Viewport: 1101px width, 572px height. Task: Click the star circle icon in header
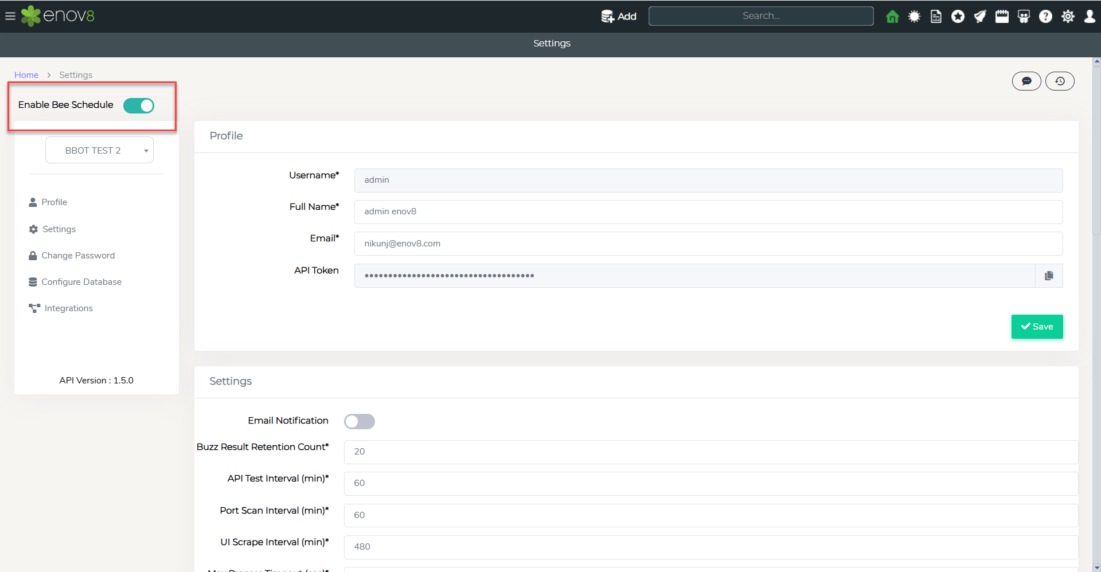tap(958, 17)
